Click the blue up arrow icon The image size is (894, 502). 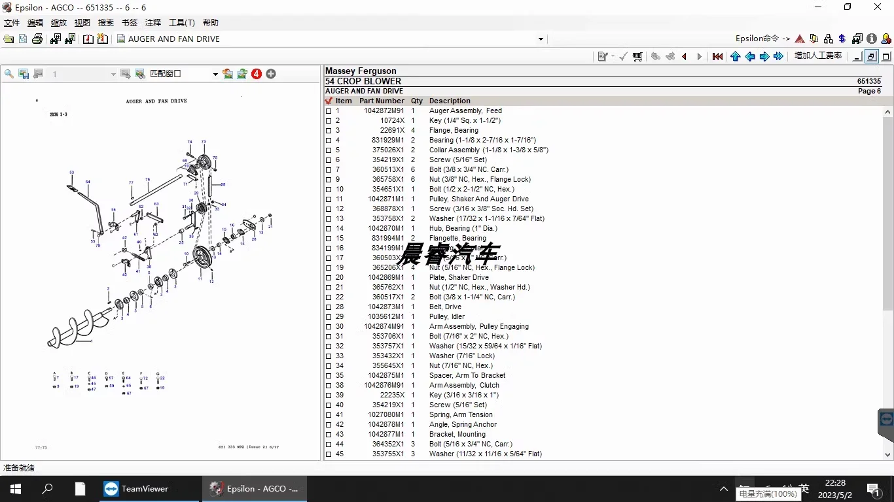tap(736, 57)
